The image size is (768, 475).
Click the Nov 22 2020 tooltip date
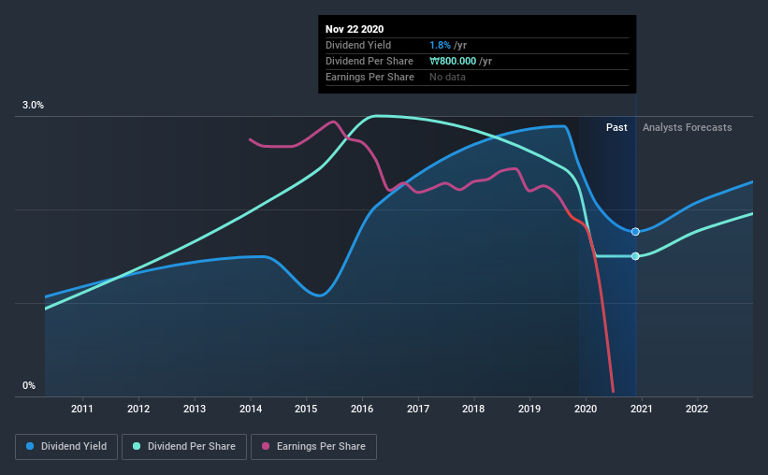(x=355, y=29)
